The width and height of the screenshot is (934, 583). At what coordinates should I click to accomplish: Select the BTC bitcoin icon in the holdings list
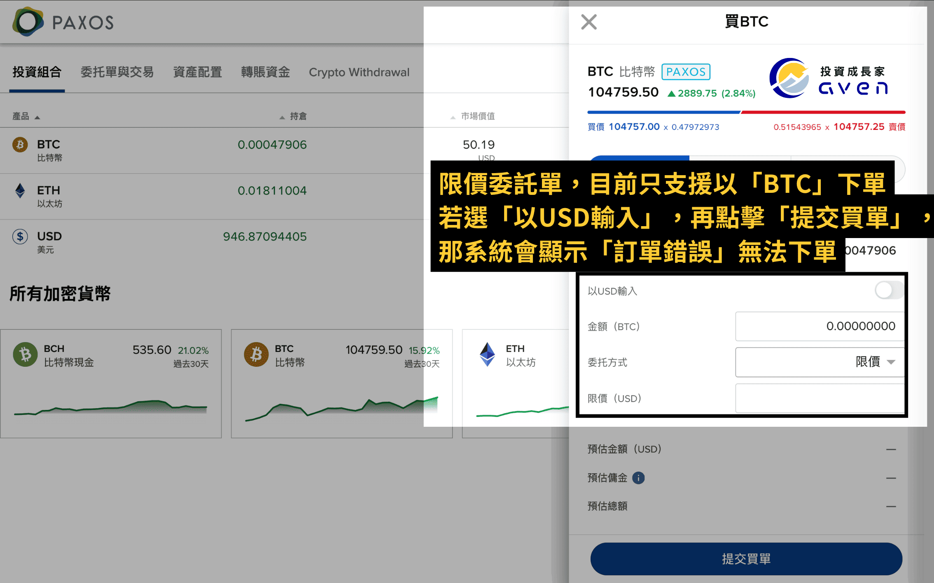[x=19, y=145]
